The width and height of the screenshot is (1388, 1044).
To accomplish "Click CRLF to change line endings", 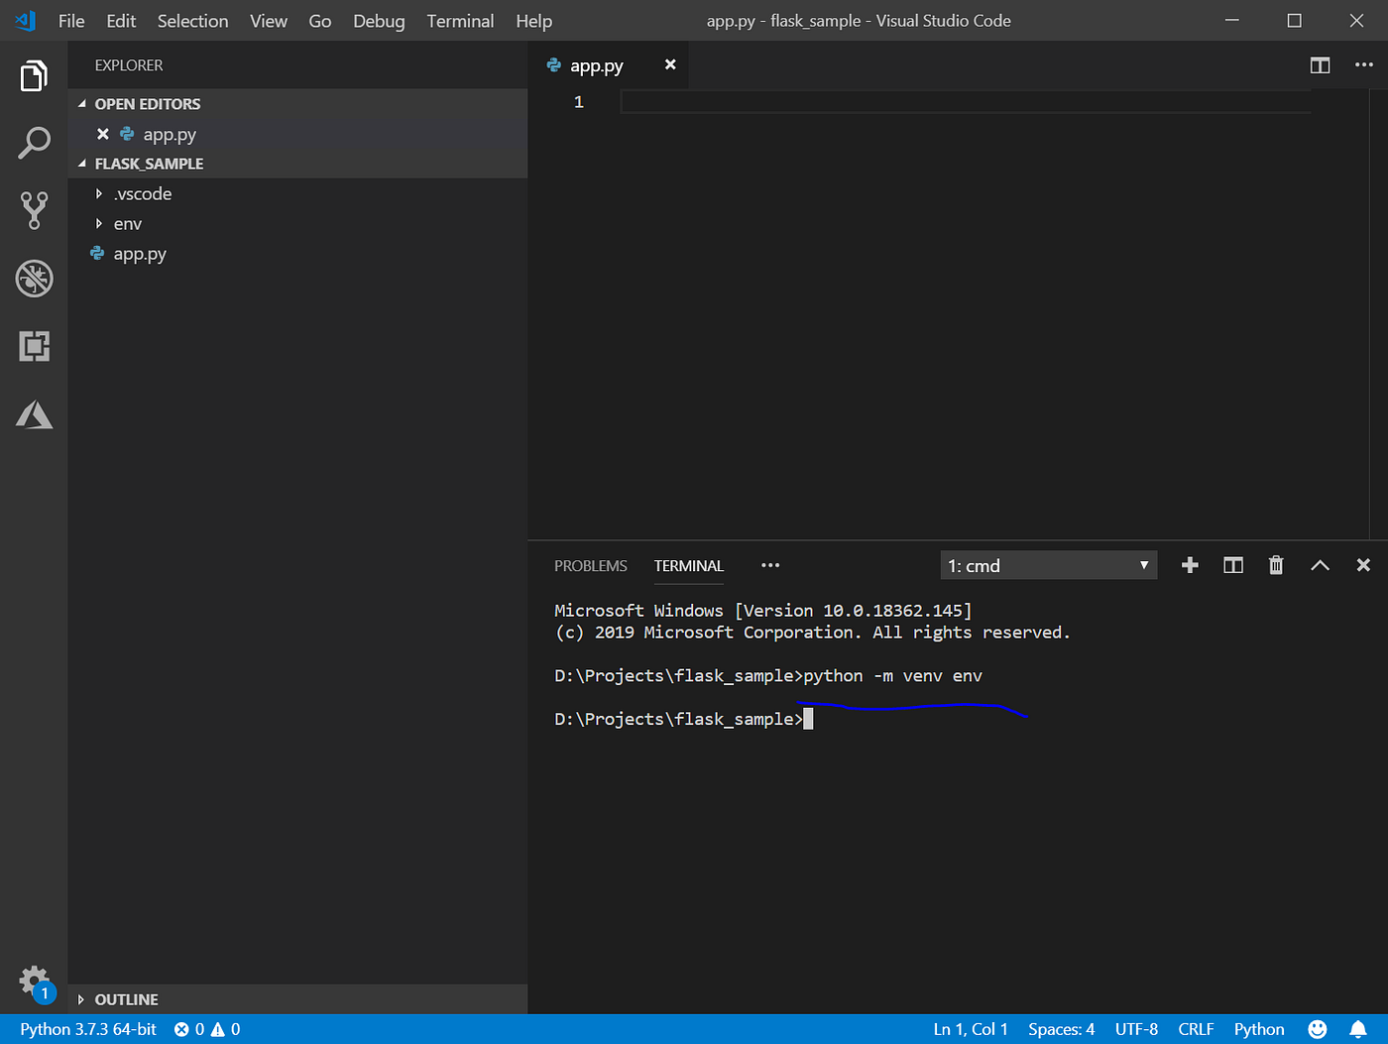I will click(x=1196, y=1029).
